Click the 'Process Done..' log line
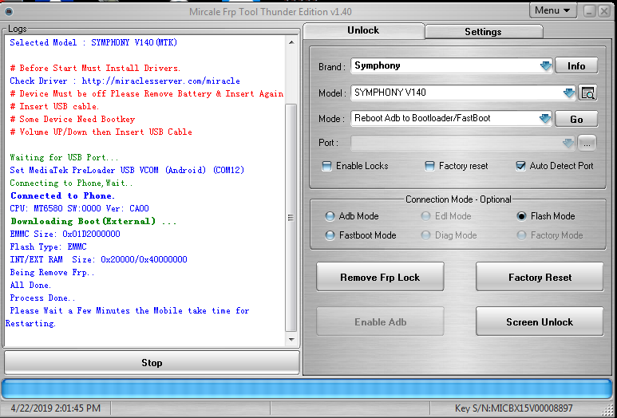617x418 pixels. 42,298
